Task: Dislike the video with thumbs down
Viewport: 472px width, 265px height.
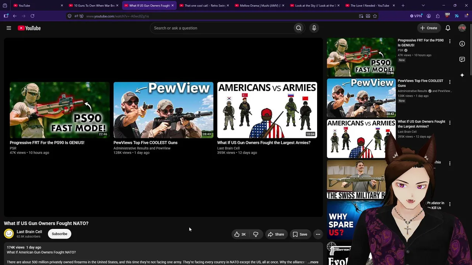Action: pyautogui.click(x=256, y=234)
